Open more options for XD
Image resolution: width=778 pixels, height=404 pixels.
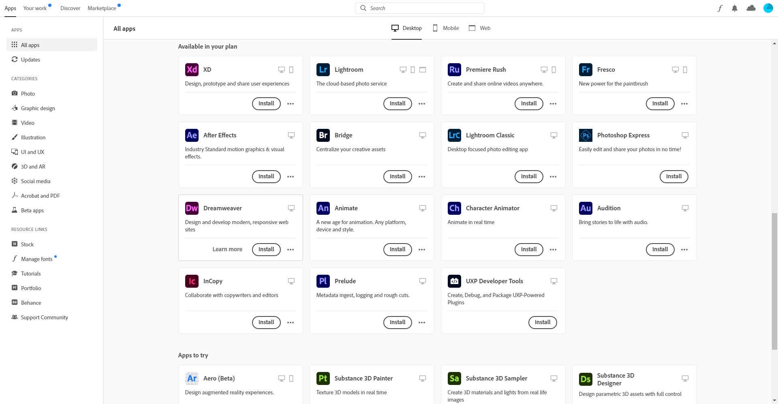tap(291, 104)
